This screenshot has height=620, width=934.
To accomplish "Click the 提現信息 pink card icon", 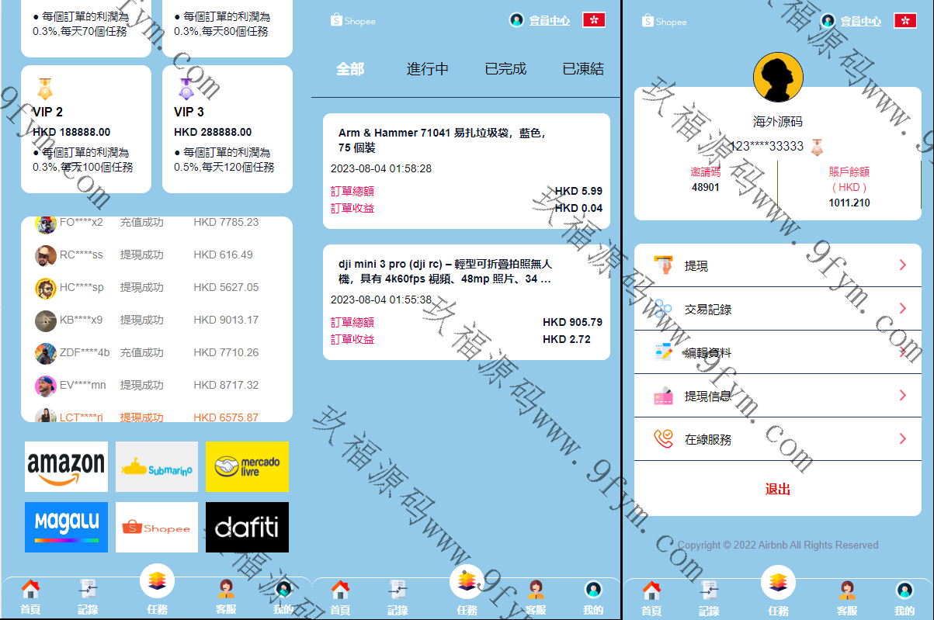I will (x=663, y=396).
